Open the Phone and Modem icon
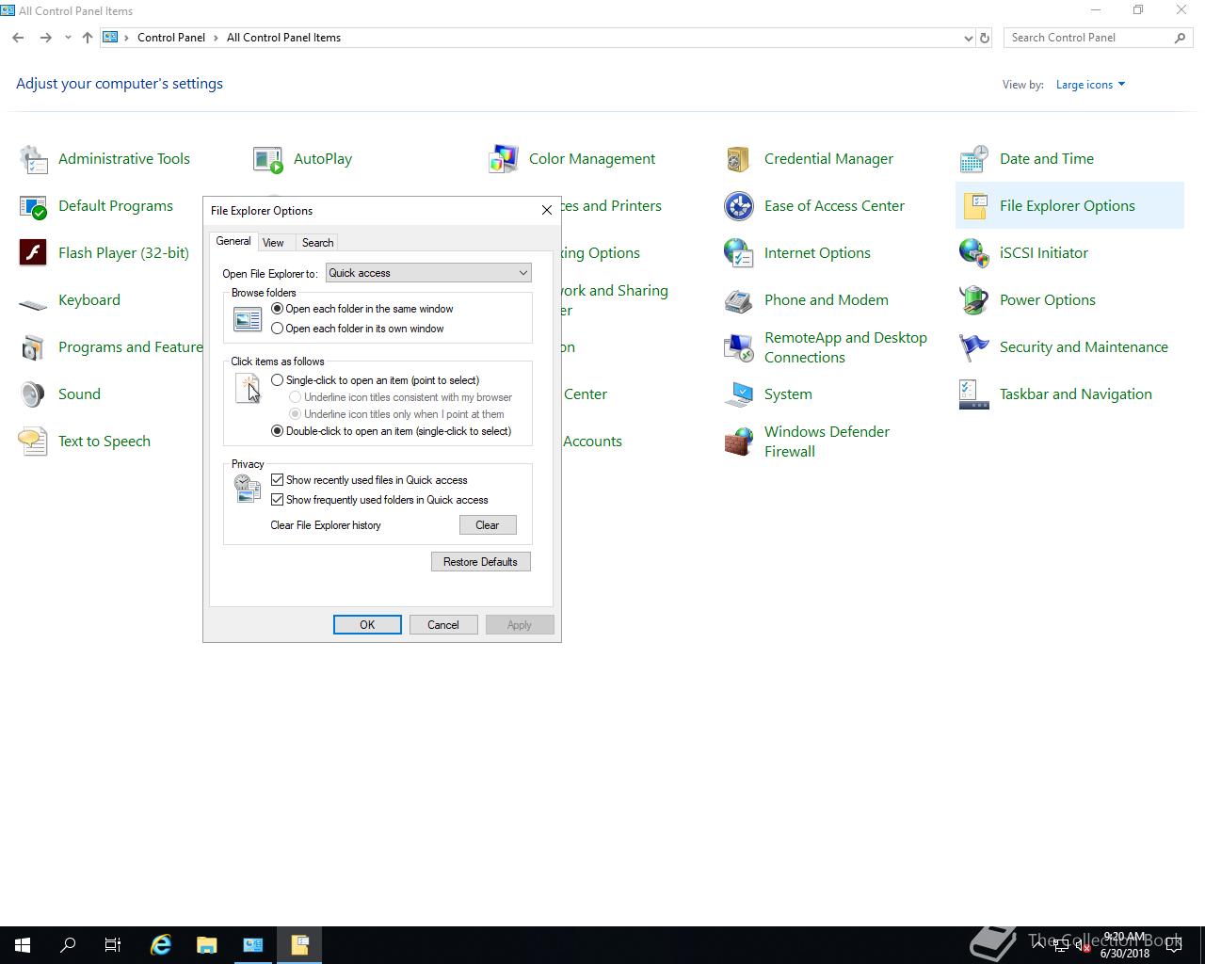Image resolution: width=1205 pixels, height=964 pixels. (x=739, y=300)
